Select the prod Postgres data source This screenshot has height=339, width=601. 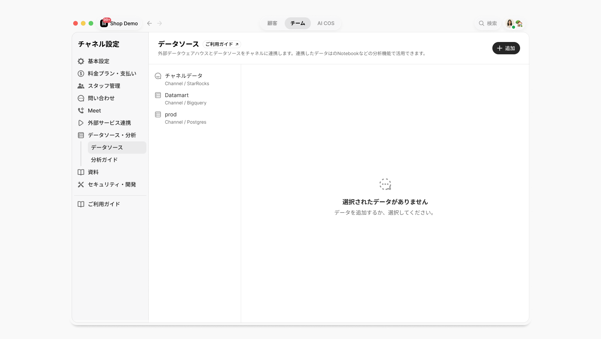[195, 118]
